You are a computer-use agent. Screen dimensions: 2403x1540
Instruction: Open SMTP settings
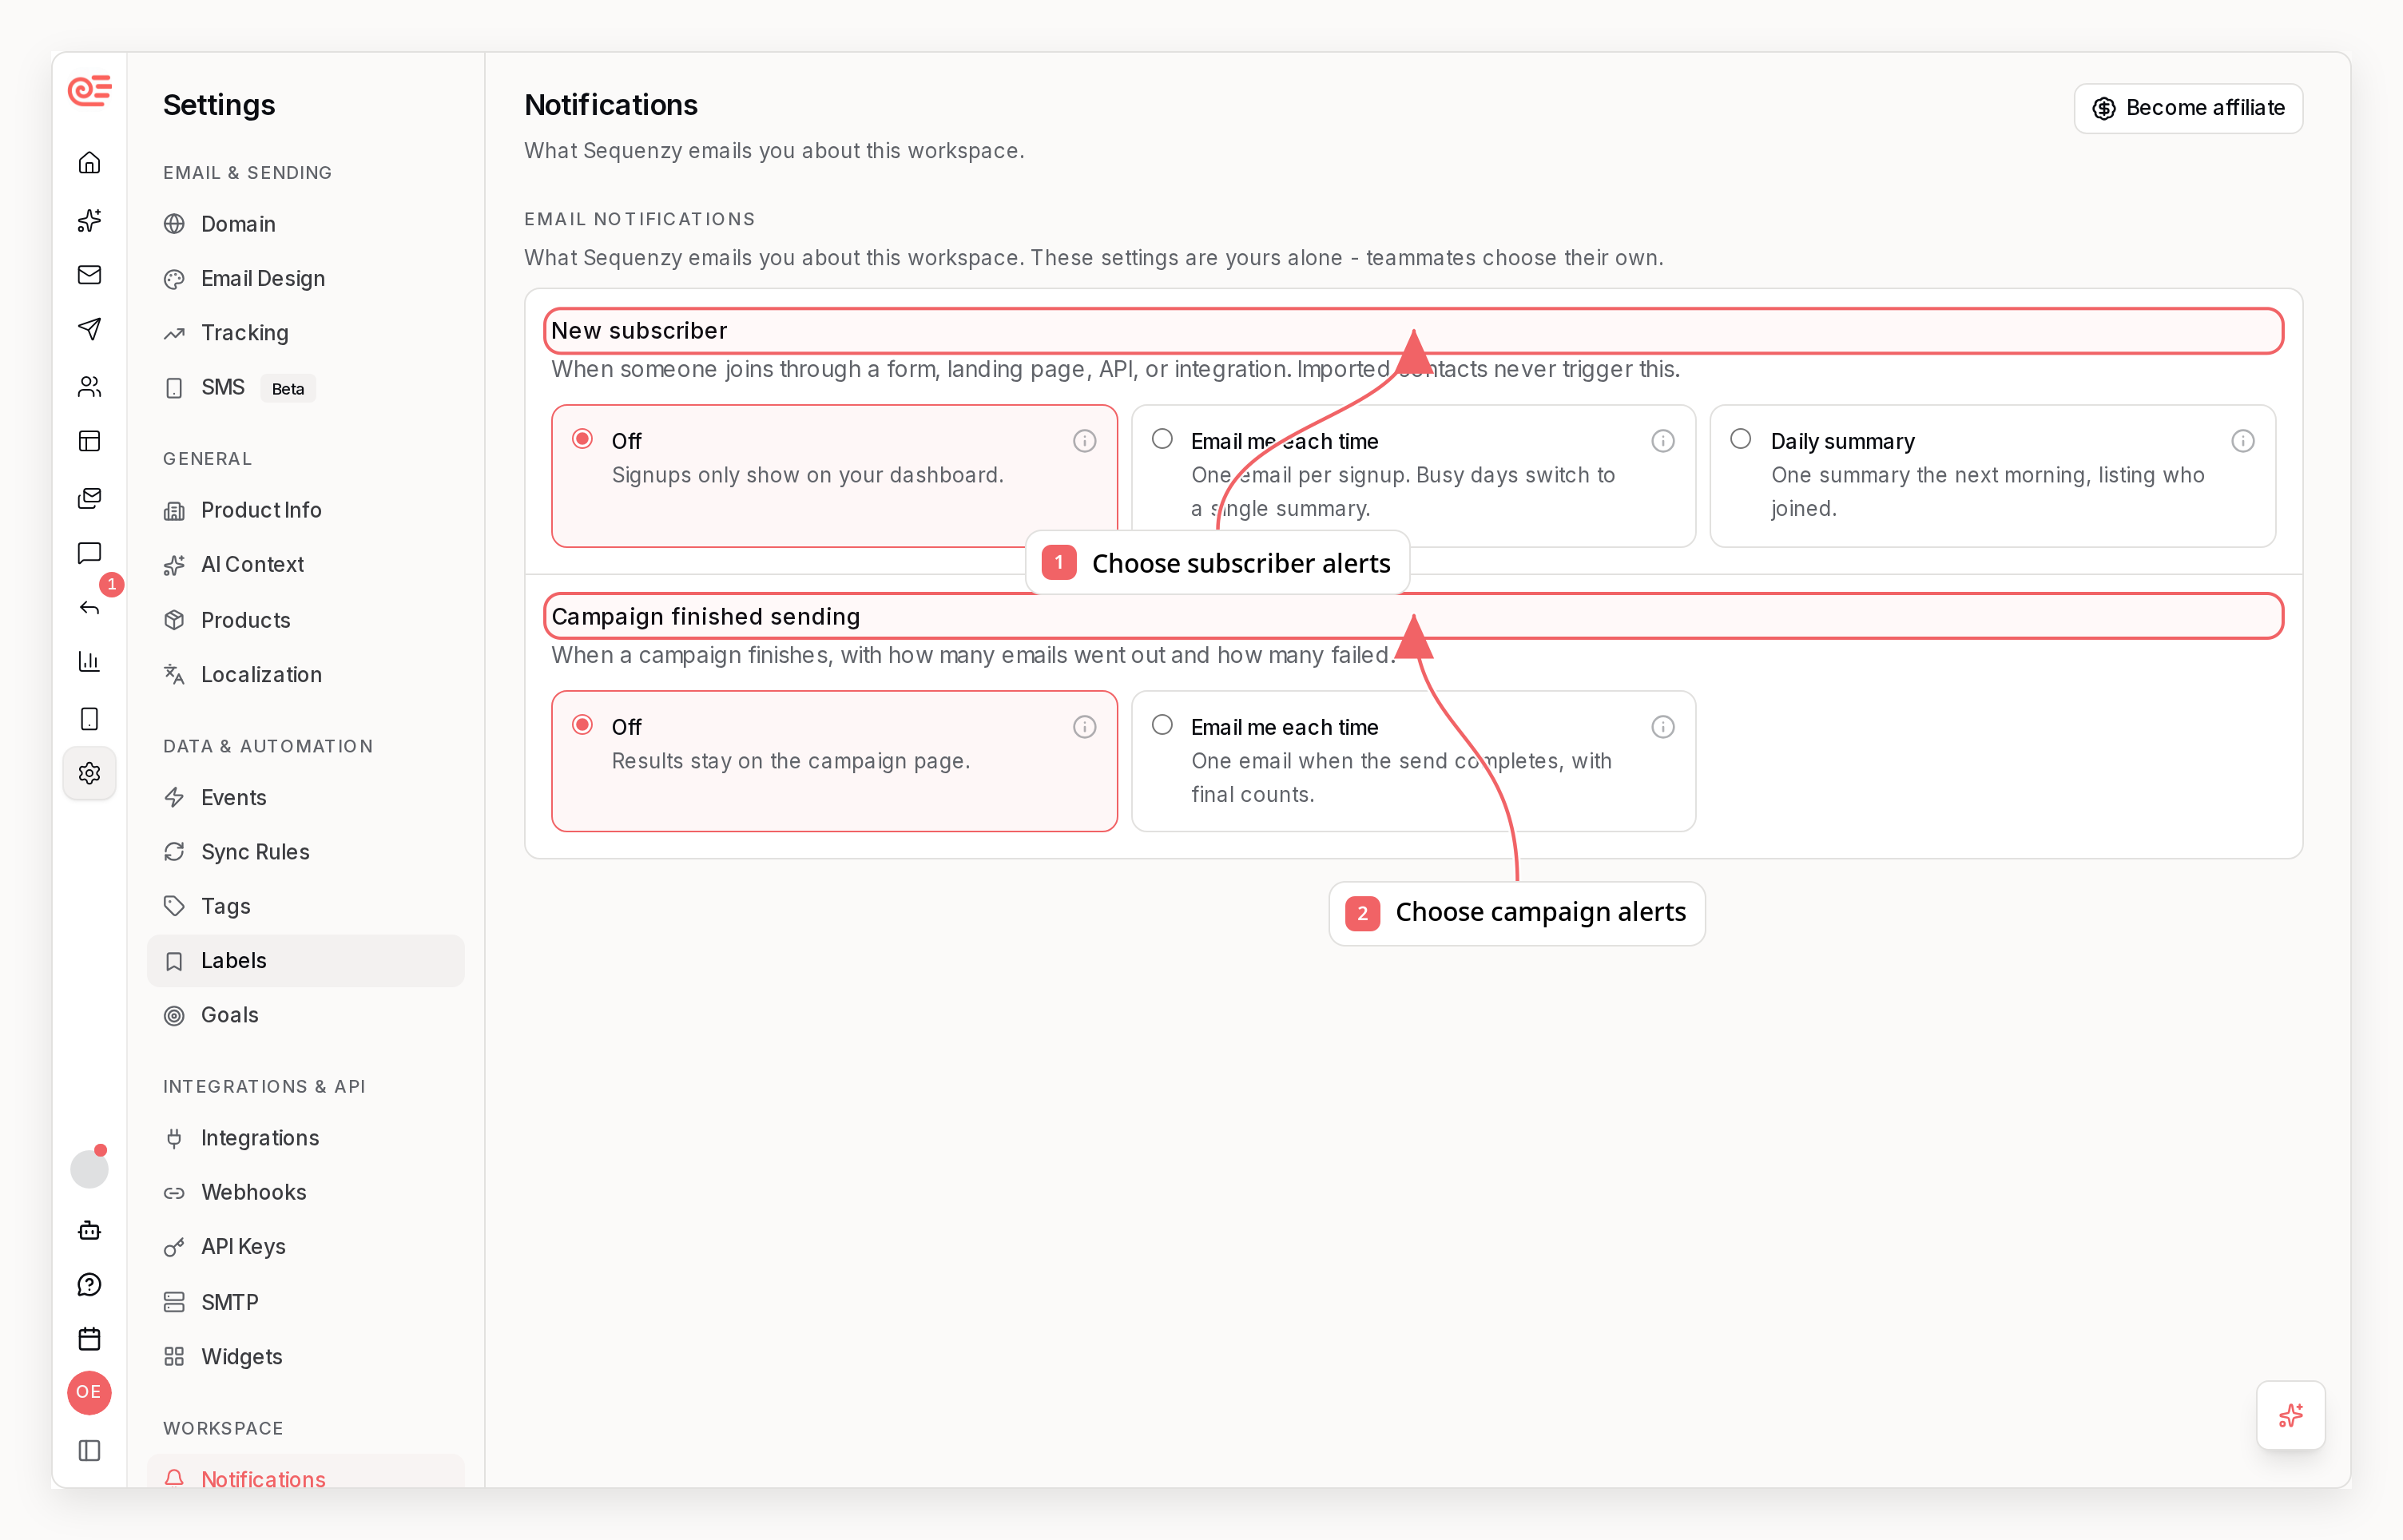[305, 1302]
